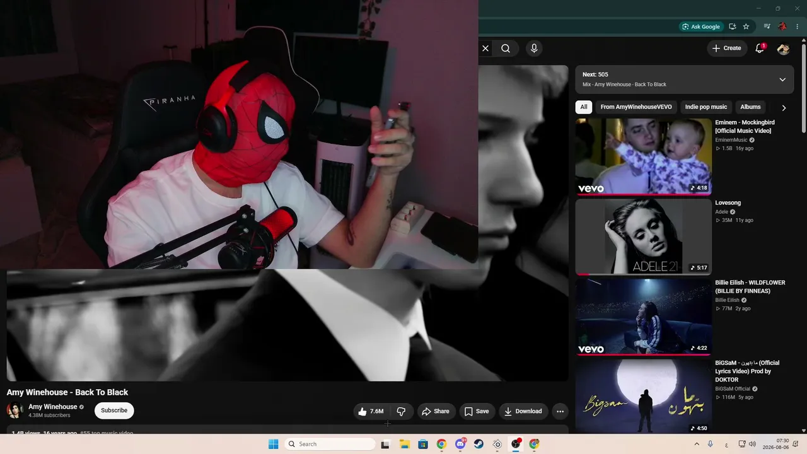Screen dimensions: 807x454
Task: Subscribe to Amy Winehouse channel
Action: point(114,410)
